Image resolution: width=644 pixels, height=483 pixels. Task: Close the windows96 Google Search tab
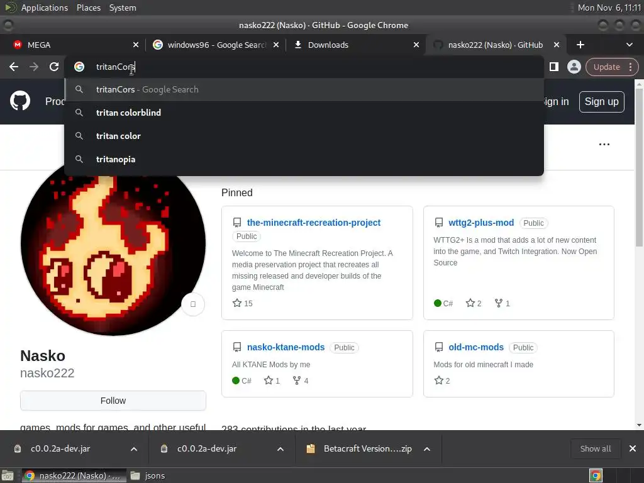click(x=276, y=45)
